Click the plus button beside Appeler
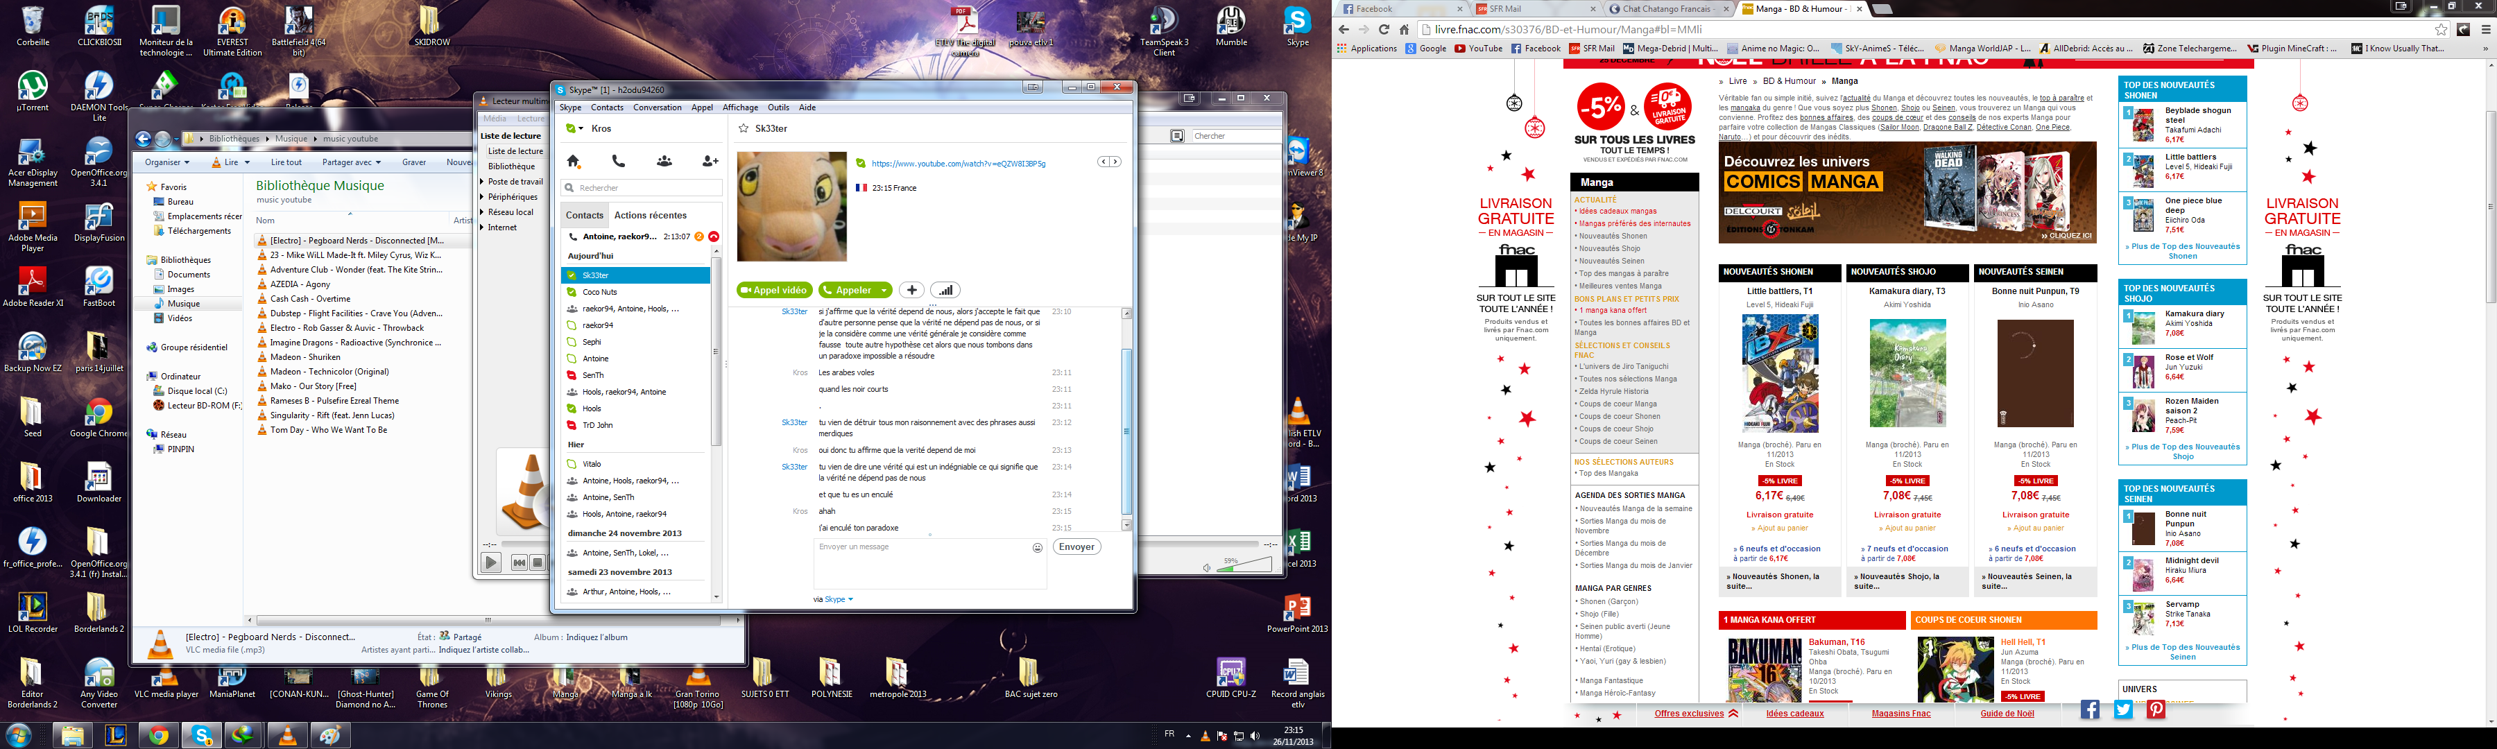The image size is (2497, 749). click(911, 290)
